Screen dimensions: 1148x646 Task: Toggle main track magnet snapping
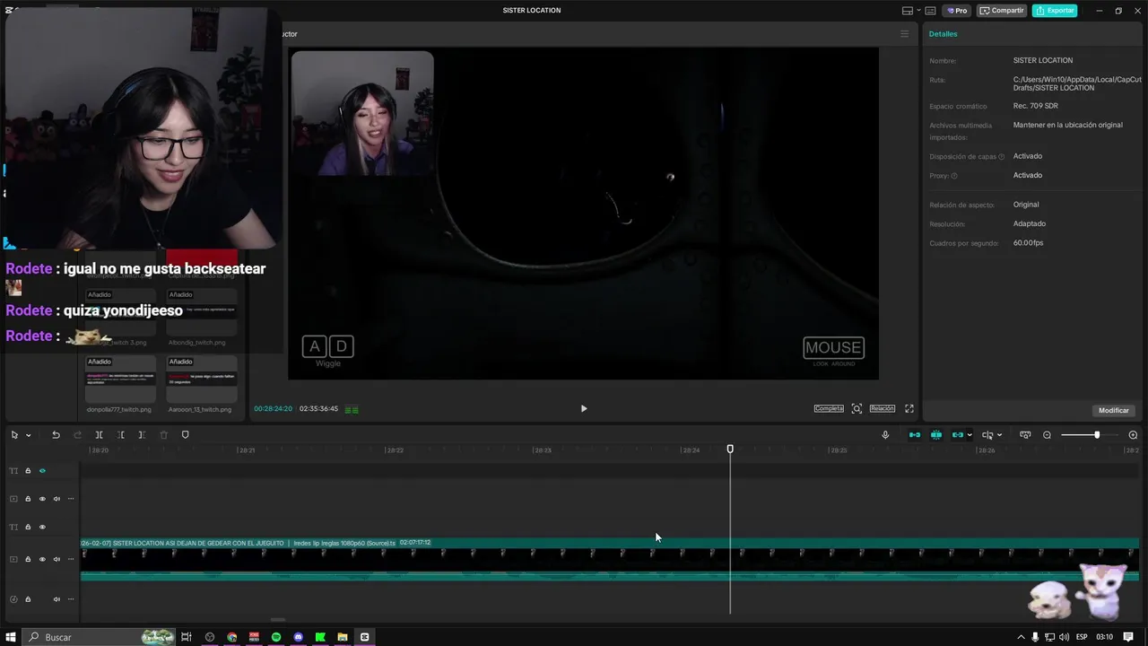coord(915,435)
